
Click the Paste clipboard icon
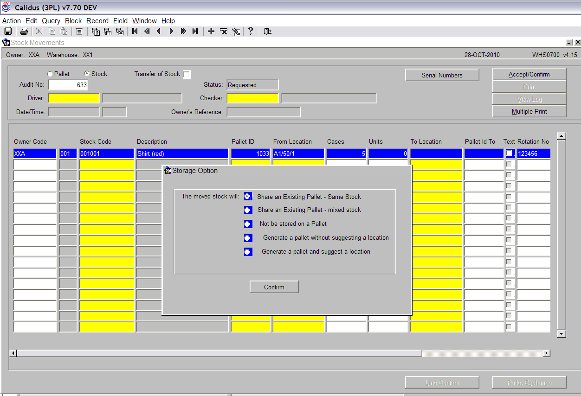[x=64, y=32]
